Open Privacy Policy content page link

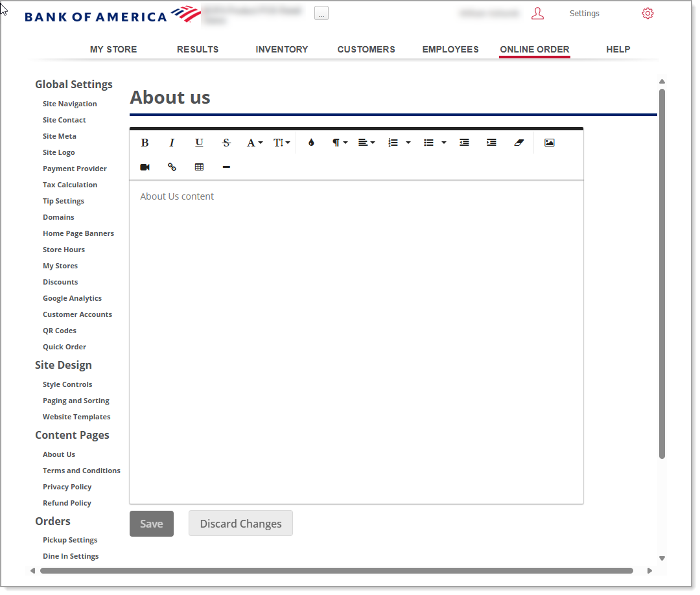pos(67,487)
